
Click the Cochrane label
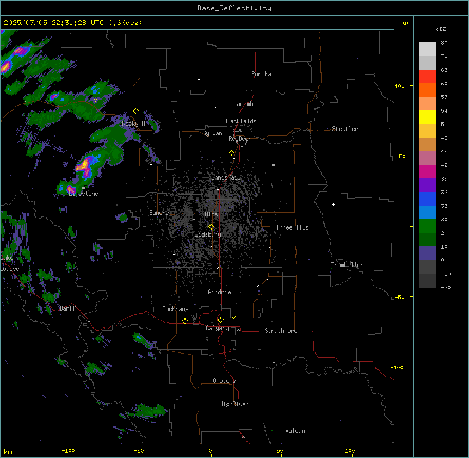point(175,309)
